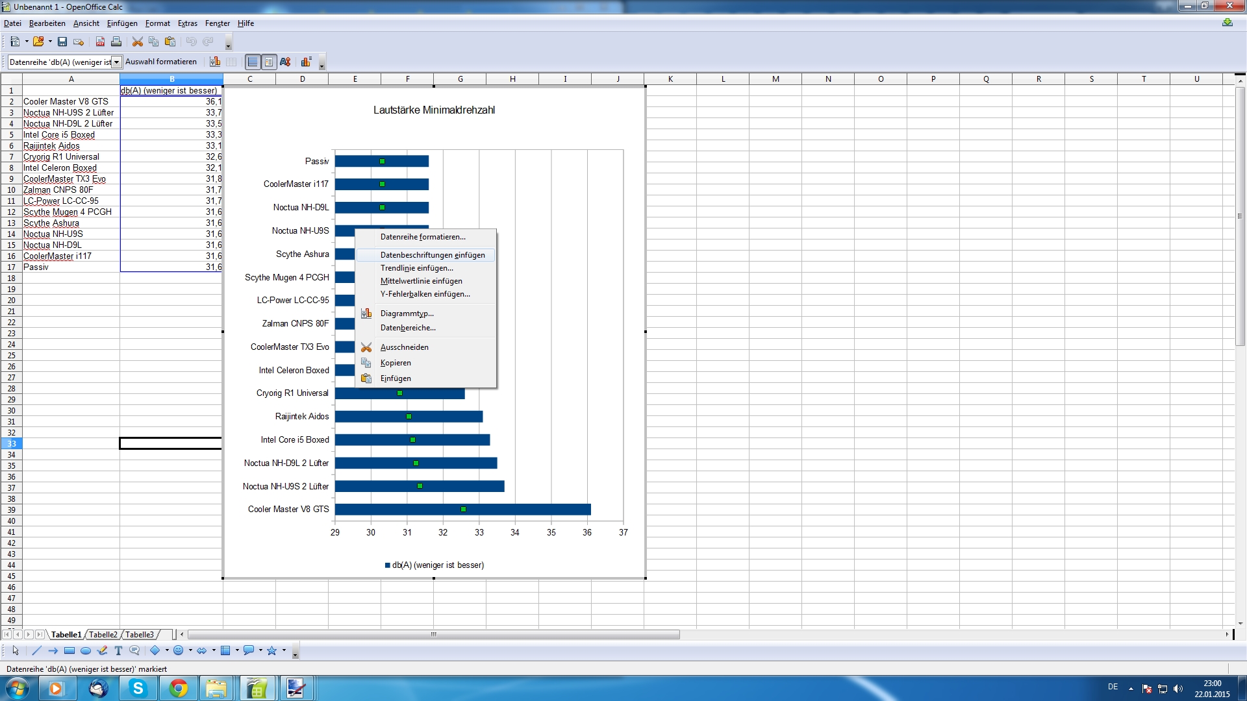Choose 'Trendlinie einfügen...' in context menu
1247x701 pixels.
[x=426, y=268]
